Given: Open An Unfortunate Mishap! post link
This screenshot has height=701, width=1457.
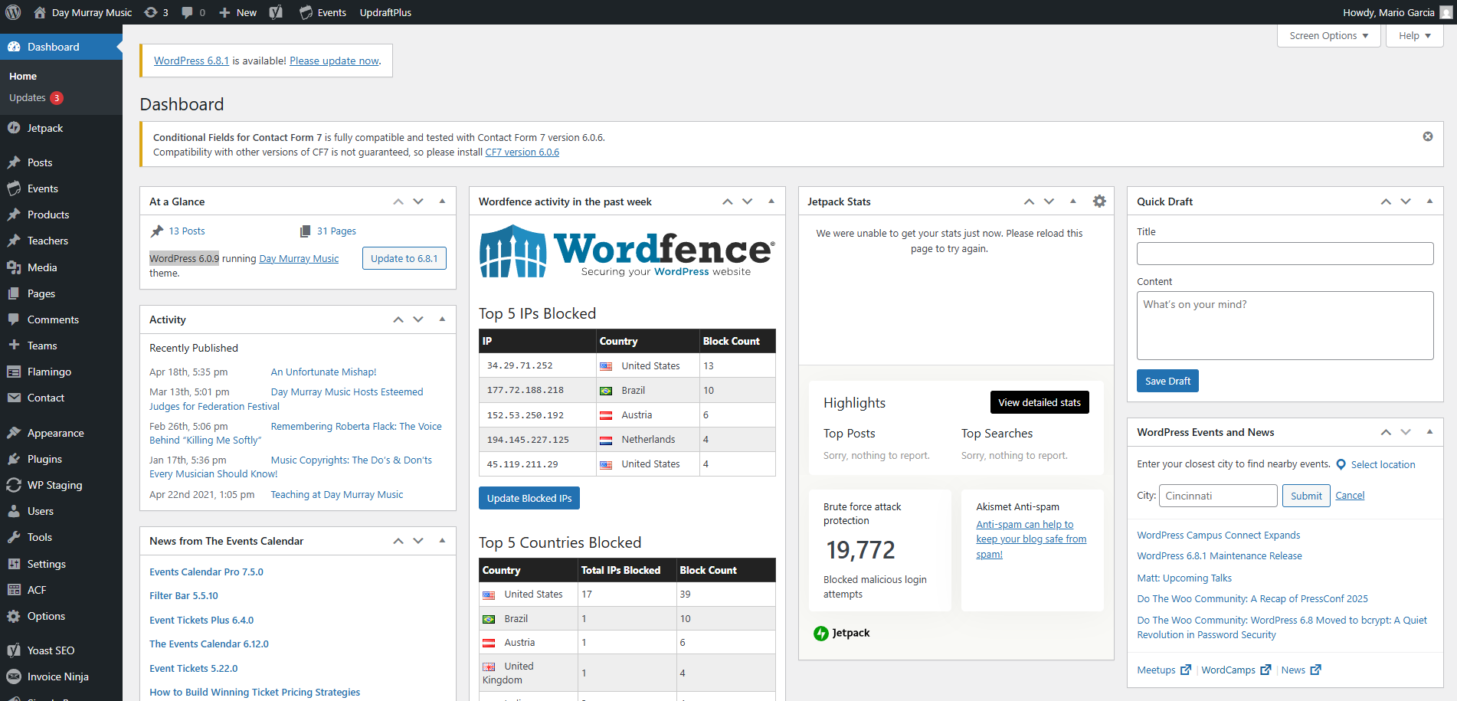Looking at the screenshot, I should [323, 372].
